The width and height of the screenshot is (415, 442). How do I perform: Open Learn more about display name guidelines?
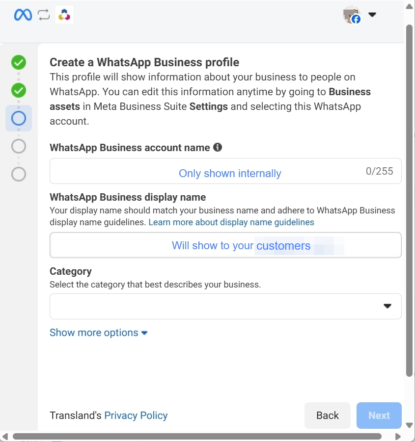click(231, 222)
